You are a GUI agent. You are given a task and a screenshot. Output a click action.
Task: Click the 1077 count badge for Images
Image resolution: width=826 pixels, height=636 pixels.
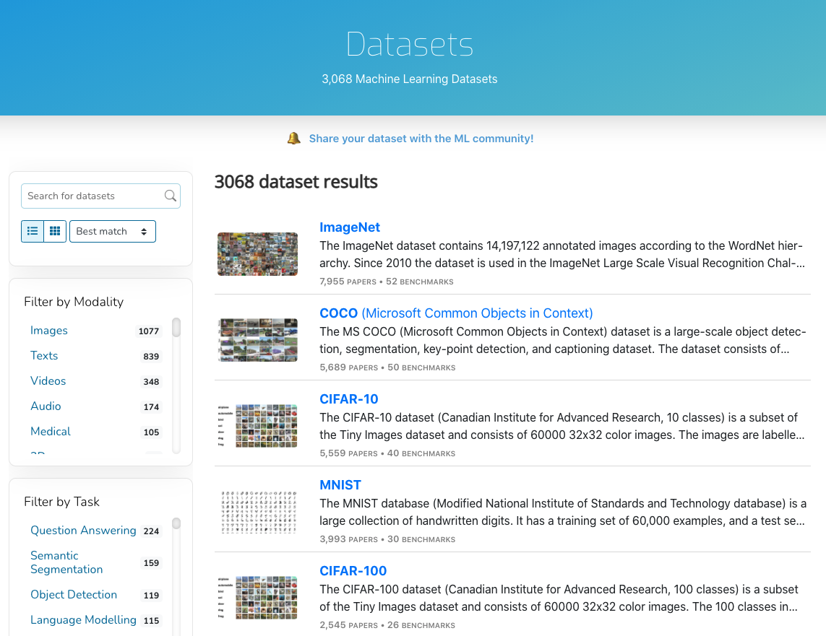click(x=149, y=331)
